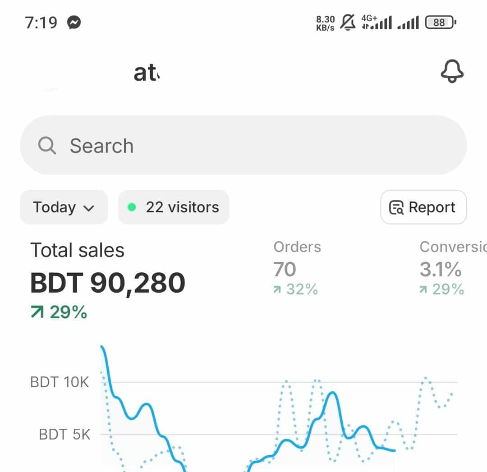Tap the muted bell status icon
Image resolution: width=487 pixels, height=472 pixels.
click(x=348, y=23)
